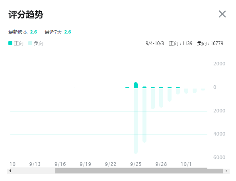Click the positive bar on 9/25

pos(136,85)
